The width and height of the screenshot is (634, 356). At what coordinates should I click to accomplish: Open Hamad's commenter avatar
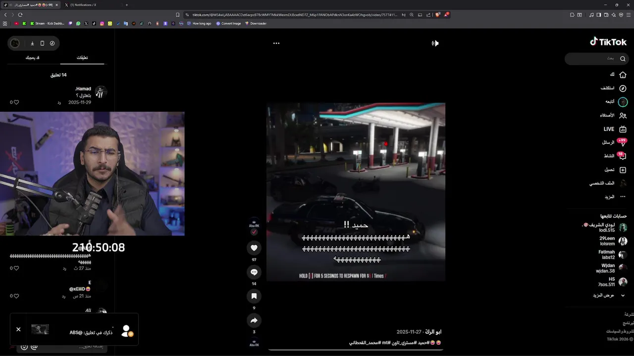point(101,92)
